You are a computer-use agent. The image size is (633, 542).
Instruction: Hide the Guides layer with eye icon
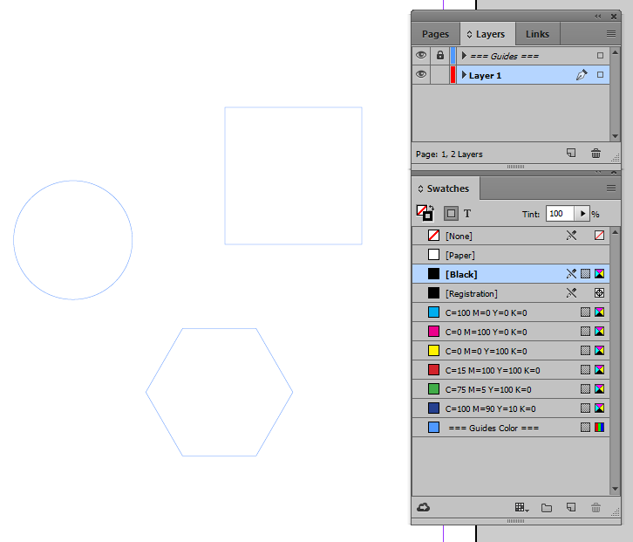[421, 55]
